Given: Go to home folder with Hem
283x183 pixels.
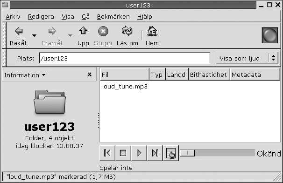Looking at the screenshot, I should [x=152, y=36].
